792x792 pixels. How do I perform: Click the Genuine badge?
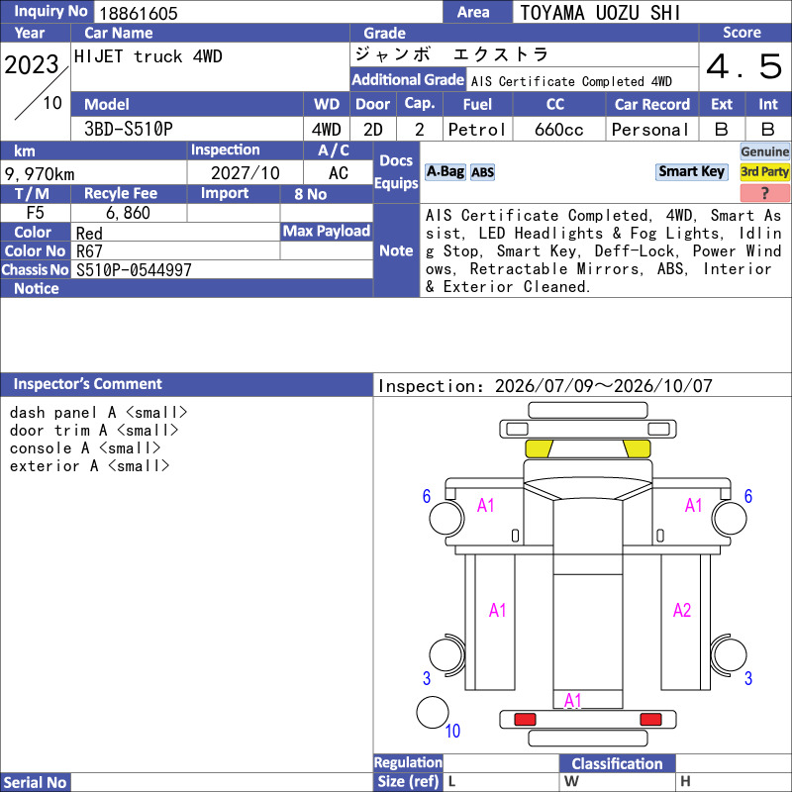764,151
